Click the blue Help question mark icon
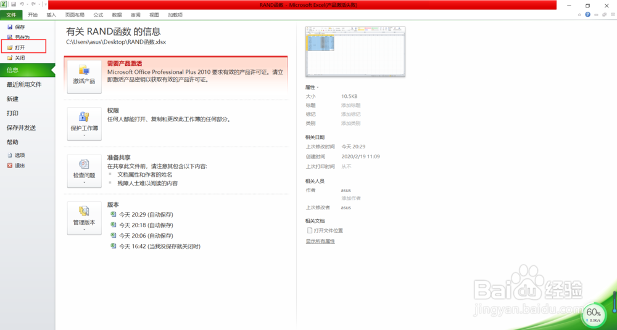The width and height of the screenshot is (617, 330). tap(587, 15)
